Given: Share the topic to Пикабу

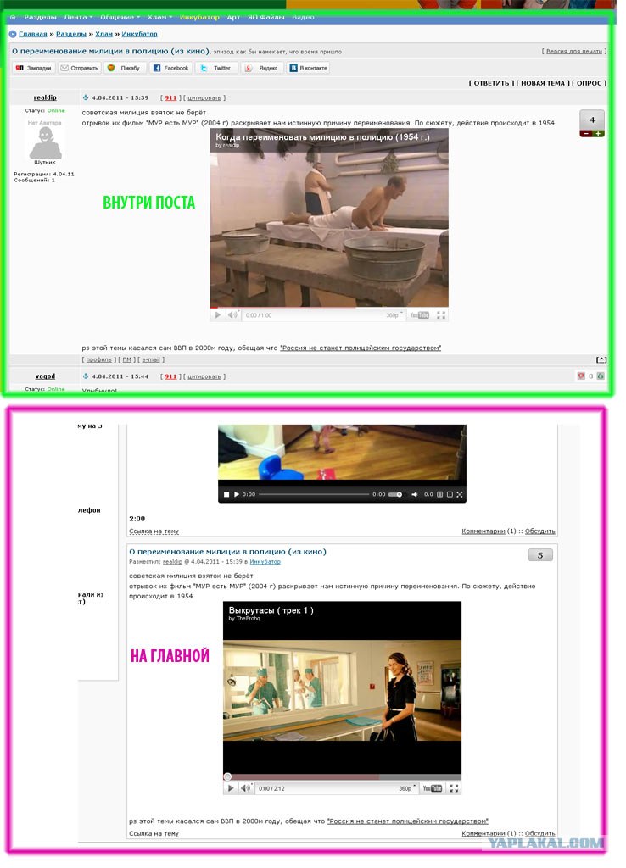Looking at the screenshot, I should pos(126,68).
